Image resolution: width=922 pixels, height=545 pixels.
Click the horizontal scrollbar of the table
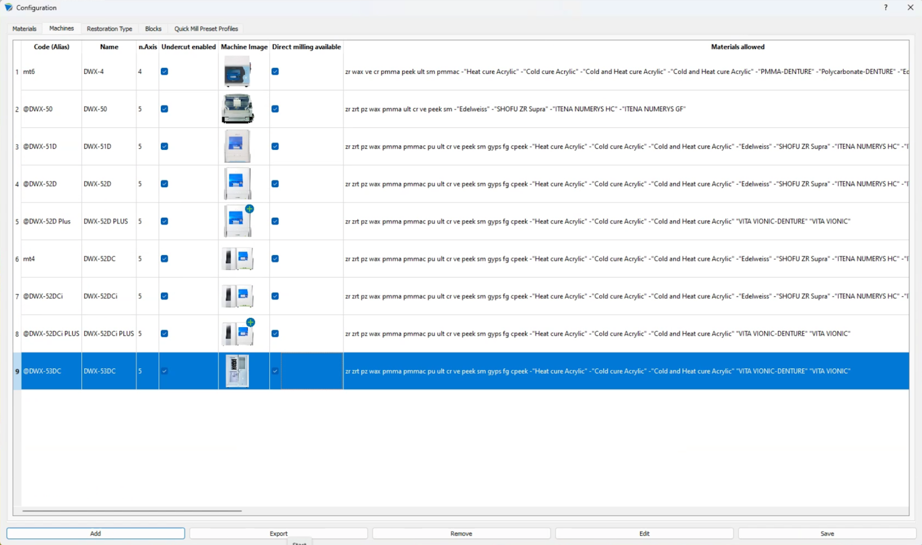[132, 510]
